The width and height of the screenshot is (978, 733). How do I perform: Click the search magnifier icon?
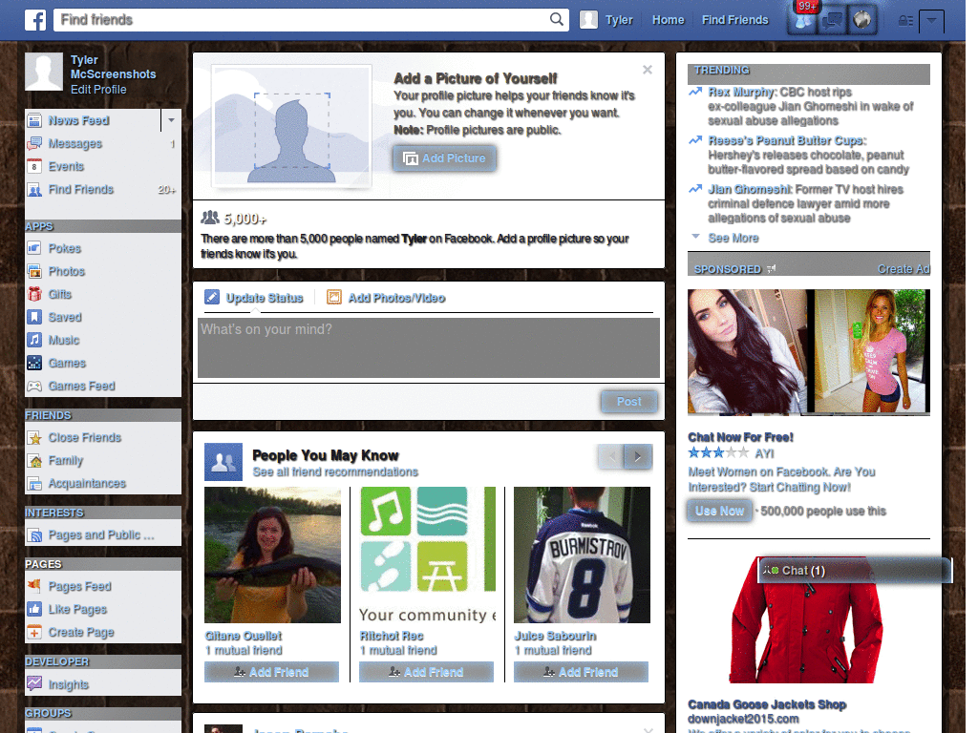tap(557, 19)
